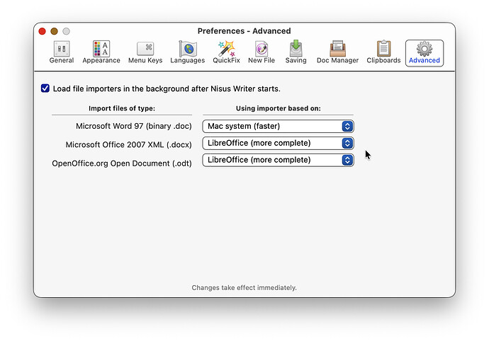Click 'Changes take effect immediately.' text
This screenshot has height=341, width=489.
pyautogui.click(x=244, y=288)
